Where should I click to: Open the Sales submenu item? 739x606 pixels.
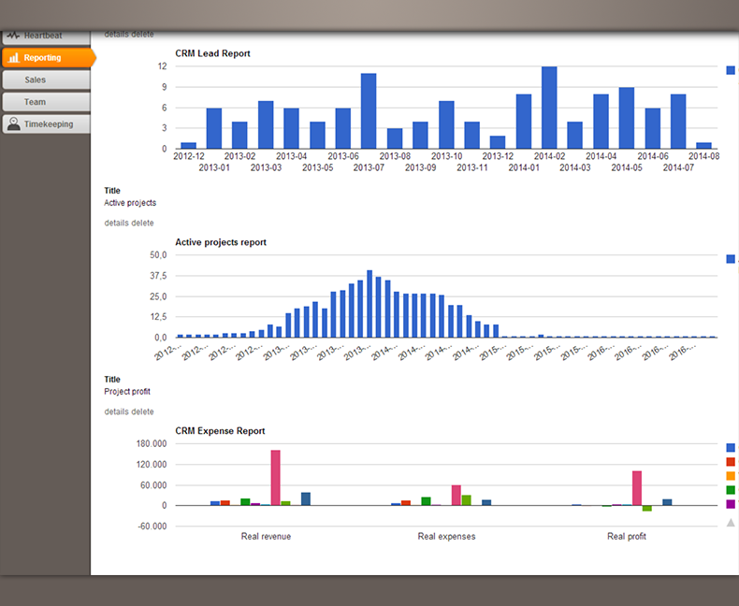click(36, 80)
